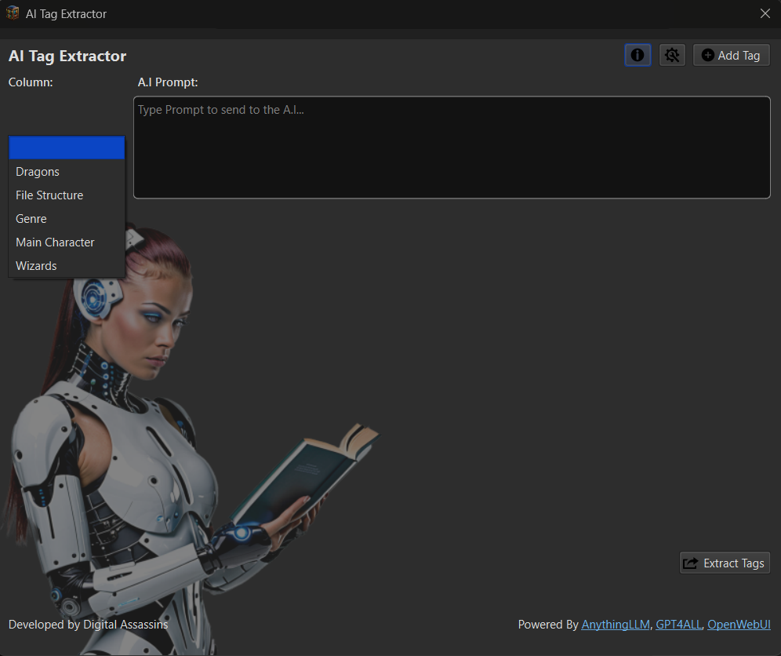The width and height of the screenshot is (781, 656).
Task: Click the 'A.I Prompt:' label
Action: tap(168, 82)
